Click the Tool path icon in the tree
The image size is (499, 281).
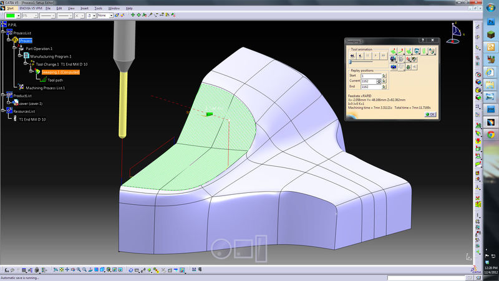pos(43,80)
